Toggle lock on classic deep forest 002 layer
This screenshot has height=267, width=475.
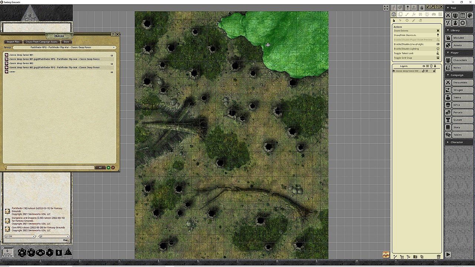click(434, 71)
